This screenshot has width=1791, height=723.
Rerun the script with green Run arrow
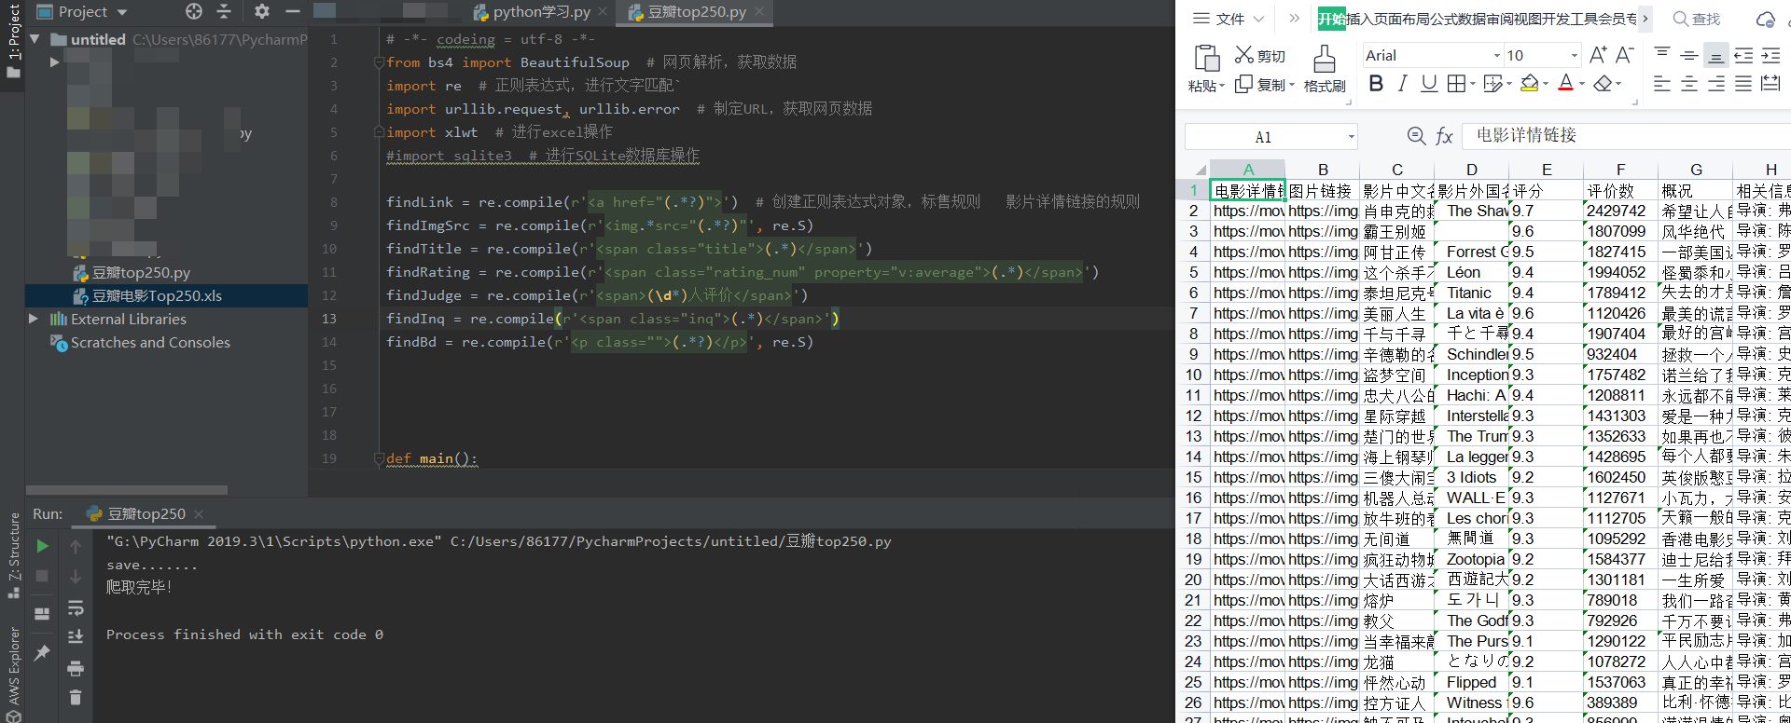tap(42, 546)
